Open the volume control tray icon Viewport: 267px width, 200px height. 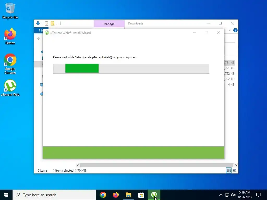[x=233, y=195]
